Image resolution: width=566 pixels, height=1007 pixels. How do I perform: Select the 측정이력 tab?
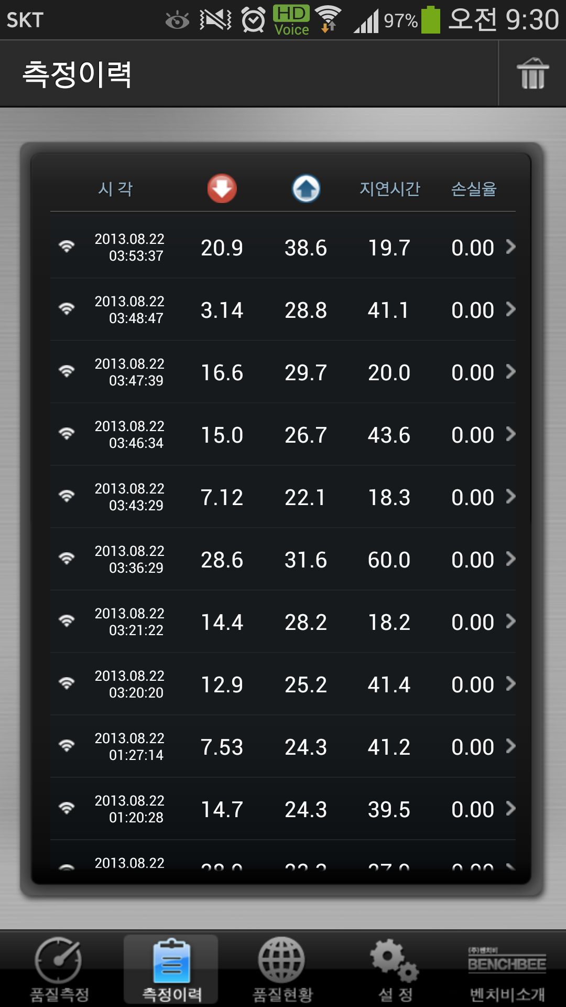(x=171, y=969)
